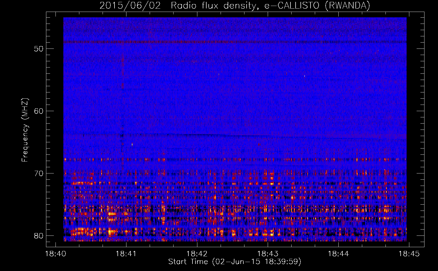The image size is (438, 271).
Task: Click the 80 frequency tick label
Action: coord(39,236)
